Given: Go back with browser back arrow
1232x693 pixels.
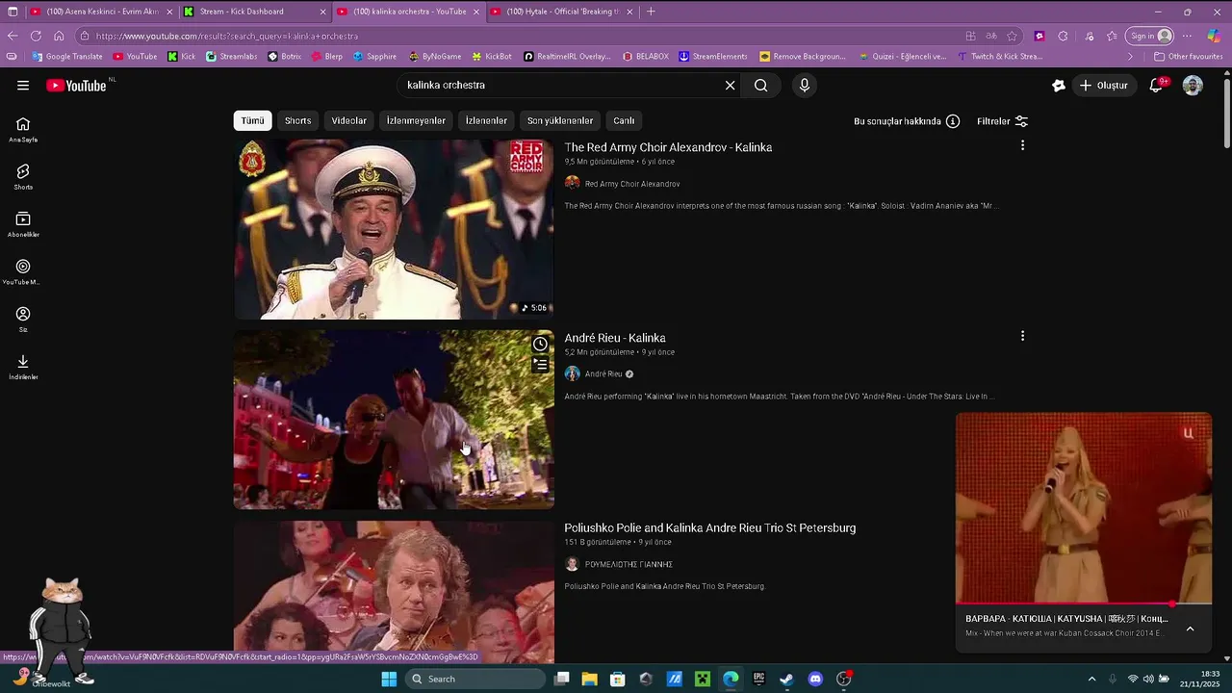Looking at the screenshot, I should point(13,36).
